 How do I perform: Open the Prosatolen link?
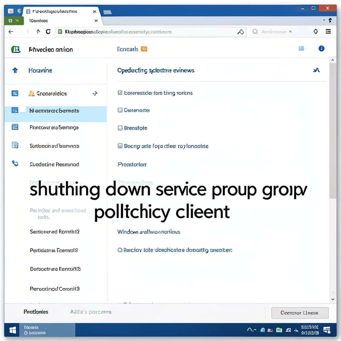(132, 165)
